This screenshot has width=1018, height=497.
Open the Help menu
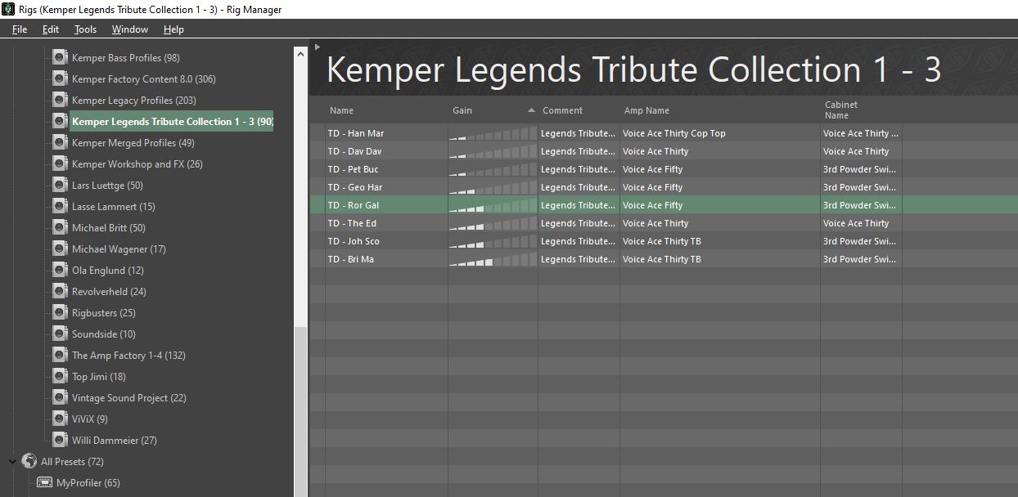tap(173, 29)
